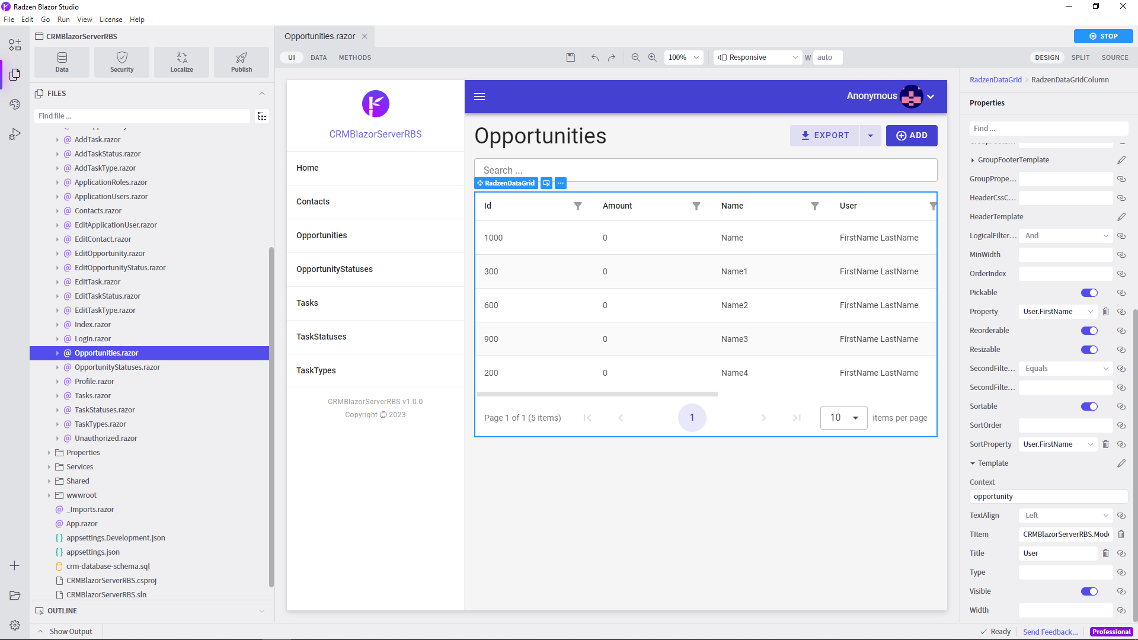This screenshot has height=640, width=1138.
Task: Click the data grid horizontal scrollbar
Action: 597,394
